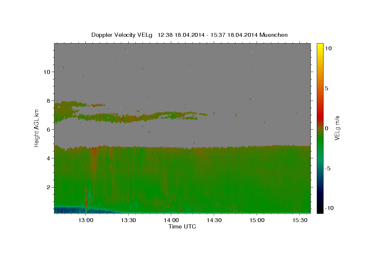The height and width of the screenshot is (256, 384).
Task: Click the 14:00 time tick label
Action: (171, 220)
